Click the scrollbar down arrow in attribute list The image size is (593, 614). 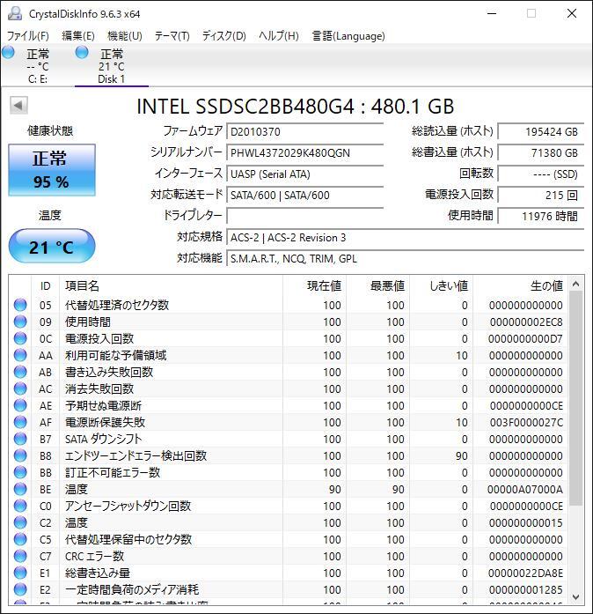pyautogui.click(x=576, y=596)
